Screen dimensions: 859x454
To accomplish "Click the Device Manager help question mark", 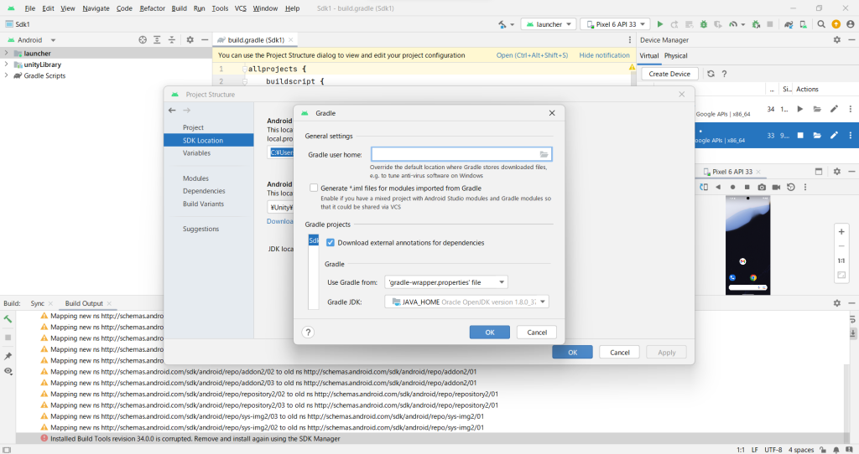I will tap(724, 74).
